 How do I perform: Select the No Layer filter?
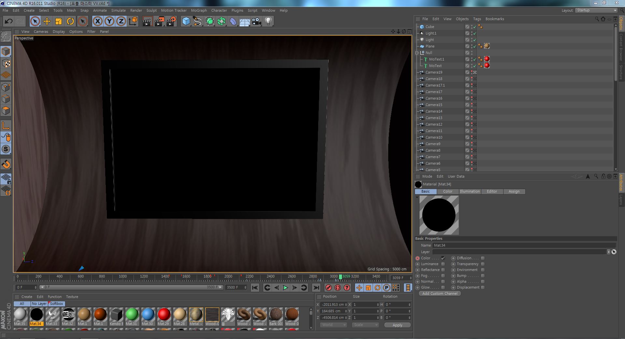tap(39, 304)
